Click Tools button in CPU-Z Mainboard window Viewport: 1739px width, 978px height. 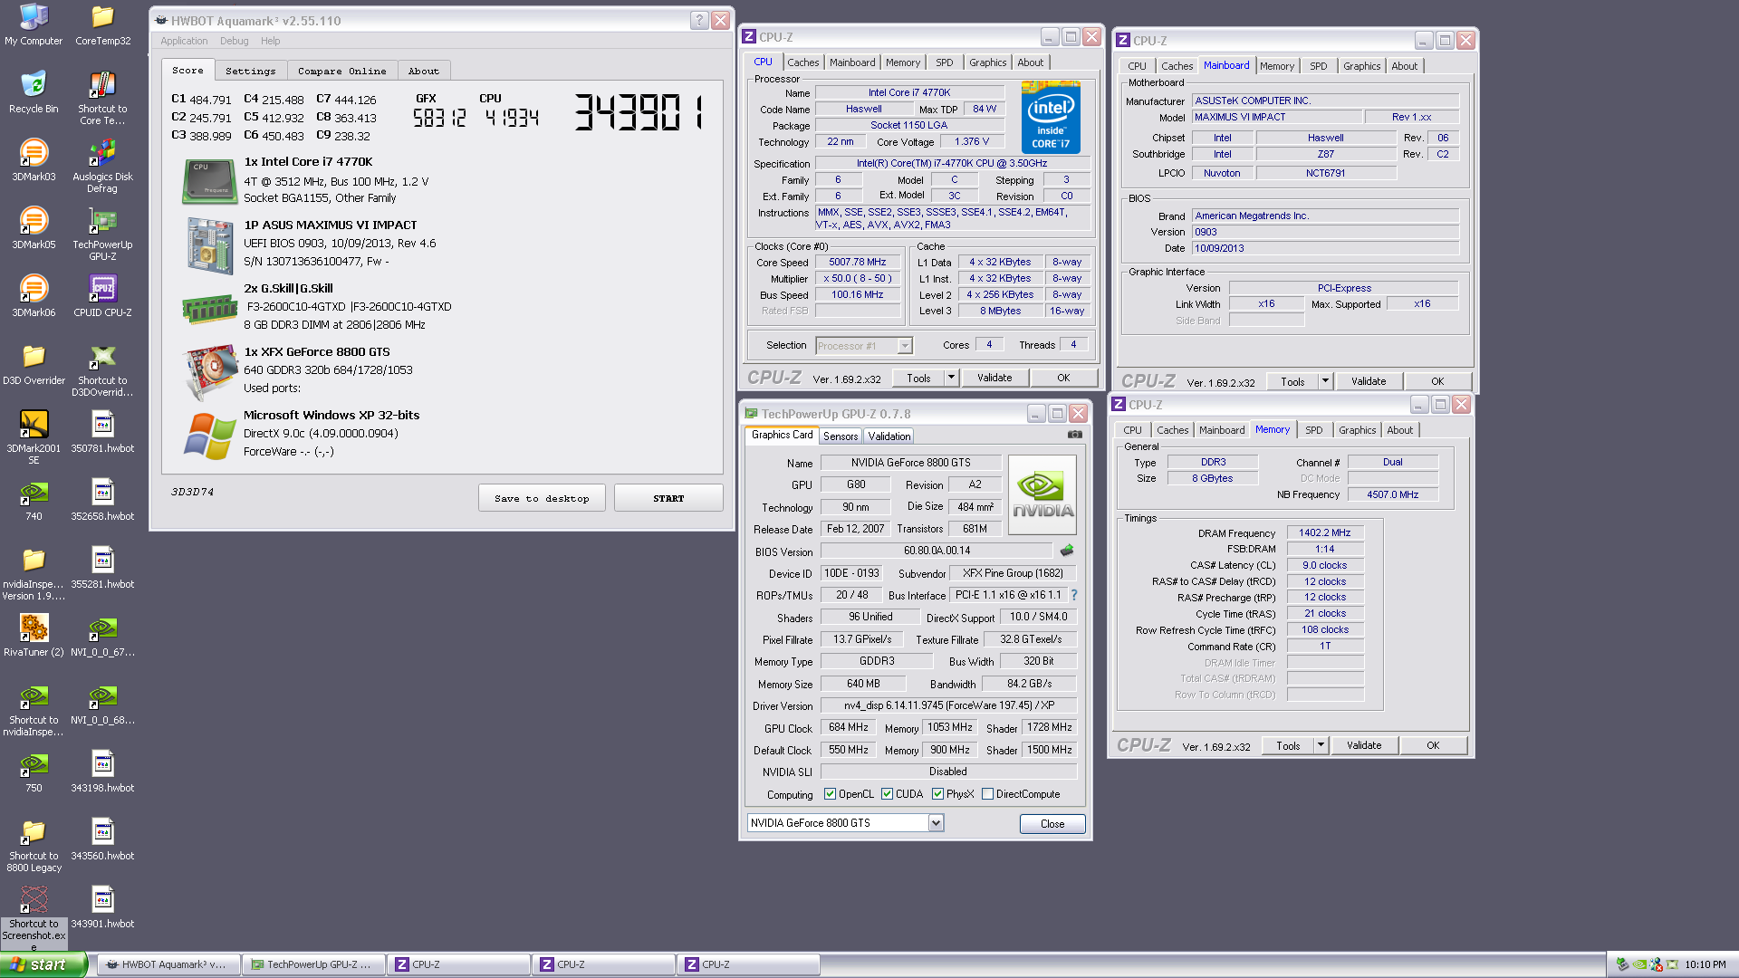[x=1292, y=381]
